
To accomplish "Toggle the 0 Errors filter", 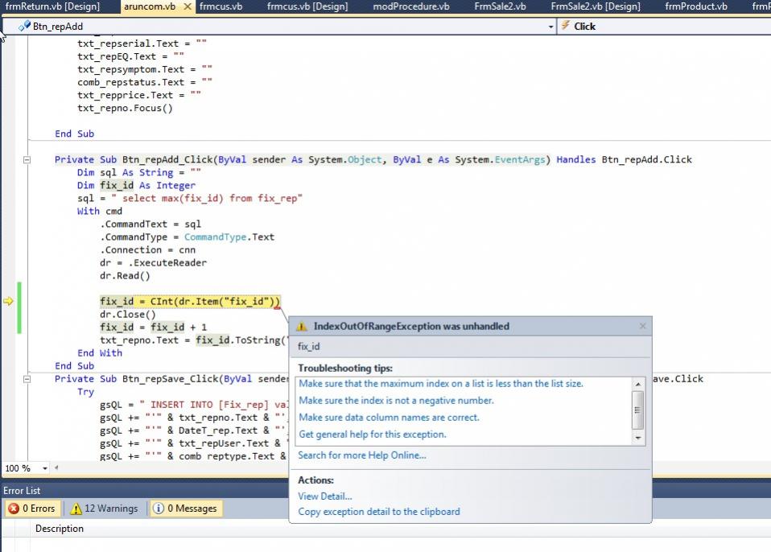I will point(32,509).
